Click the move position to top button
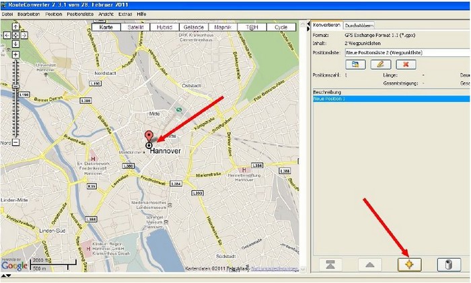This screenshot has height=283, width=471. tap(330, 265)
